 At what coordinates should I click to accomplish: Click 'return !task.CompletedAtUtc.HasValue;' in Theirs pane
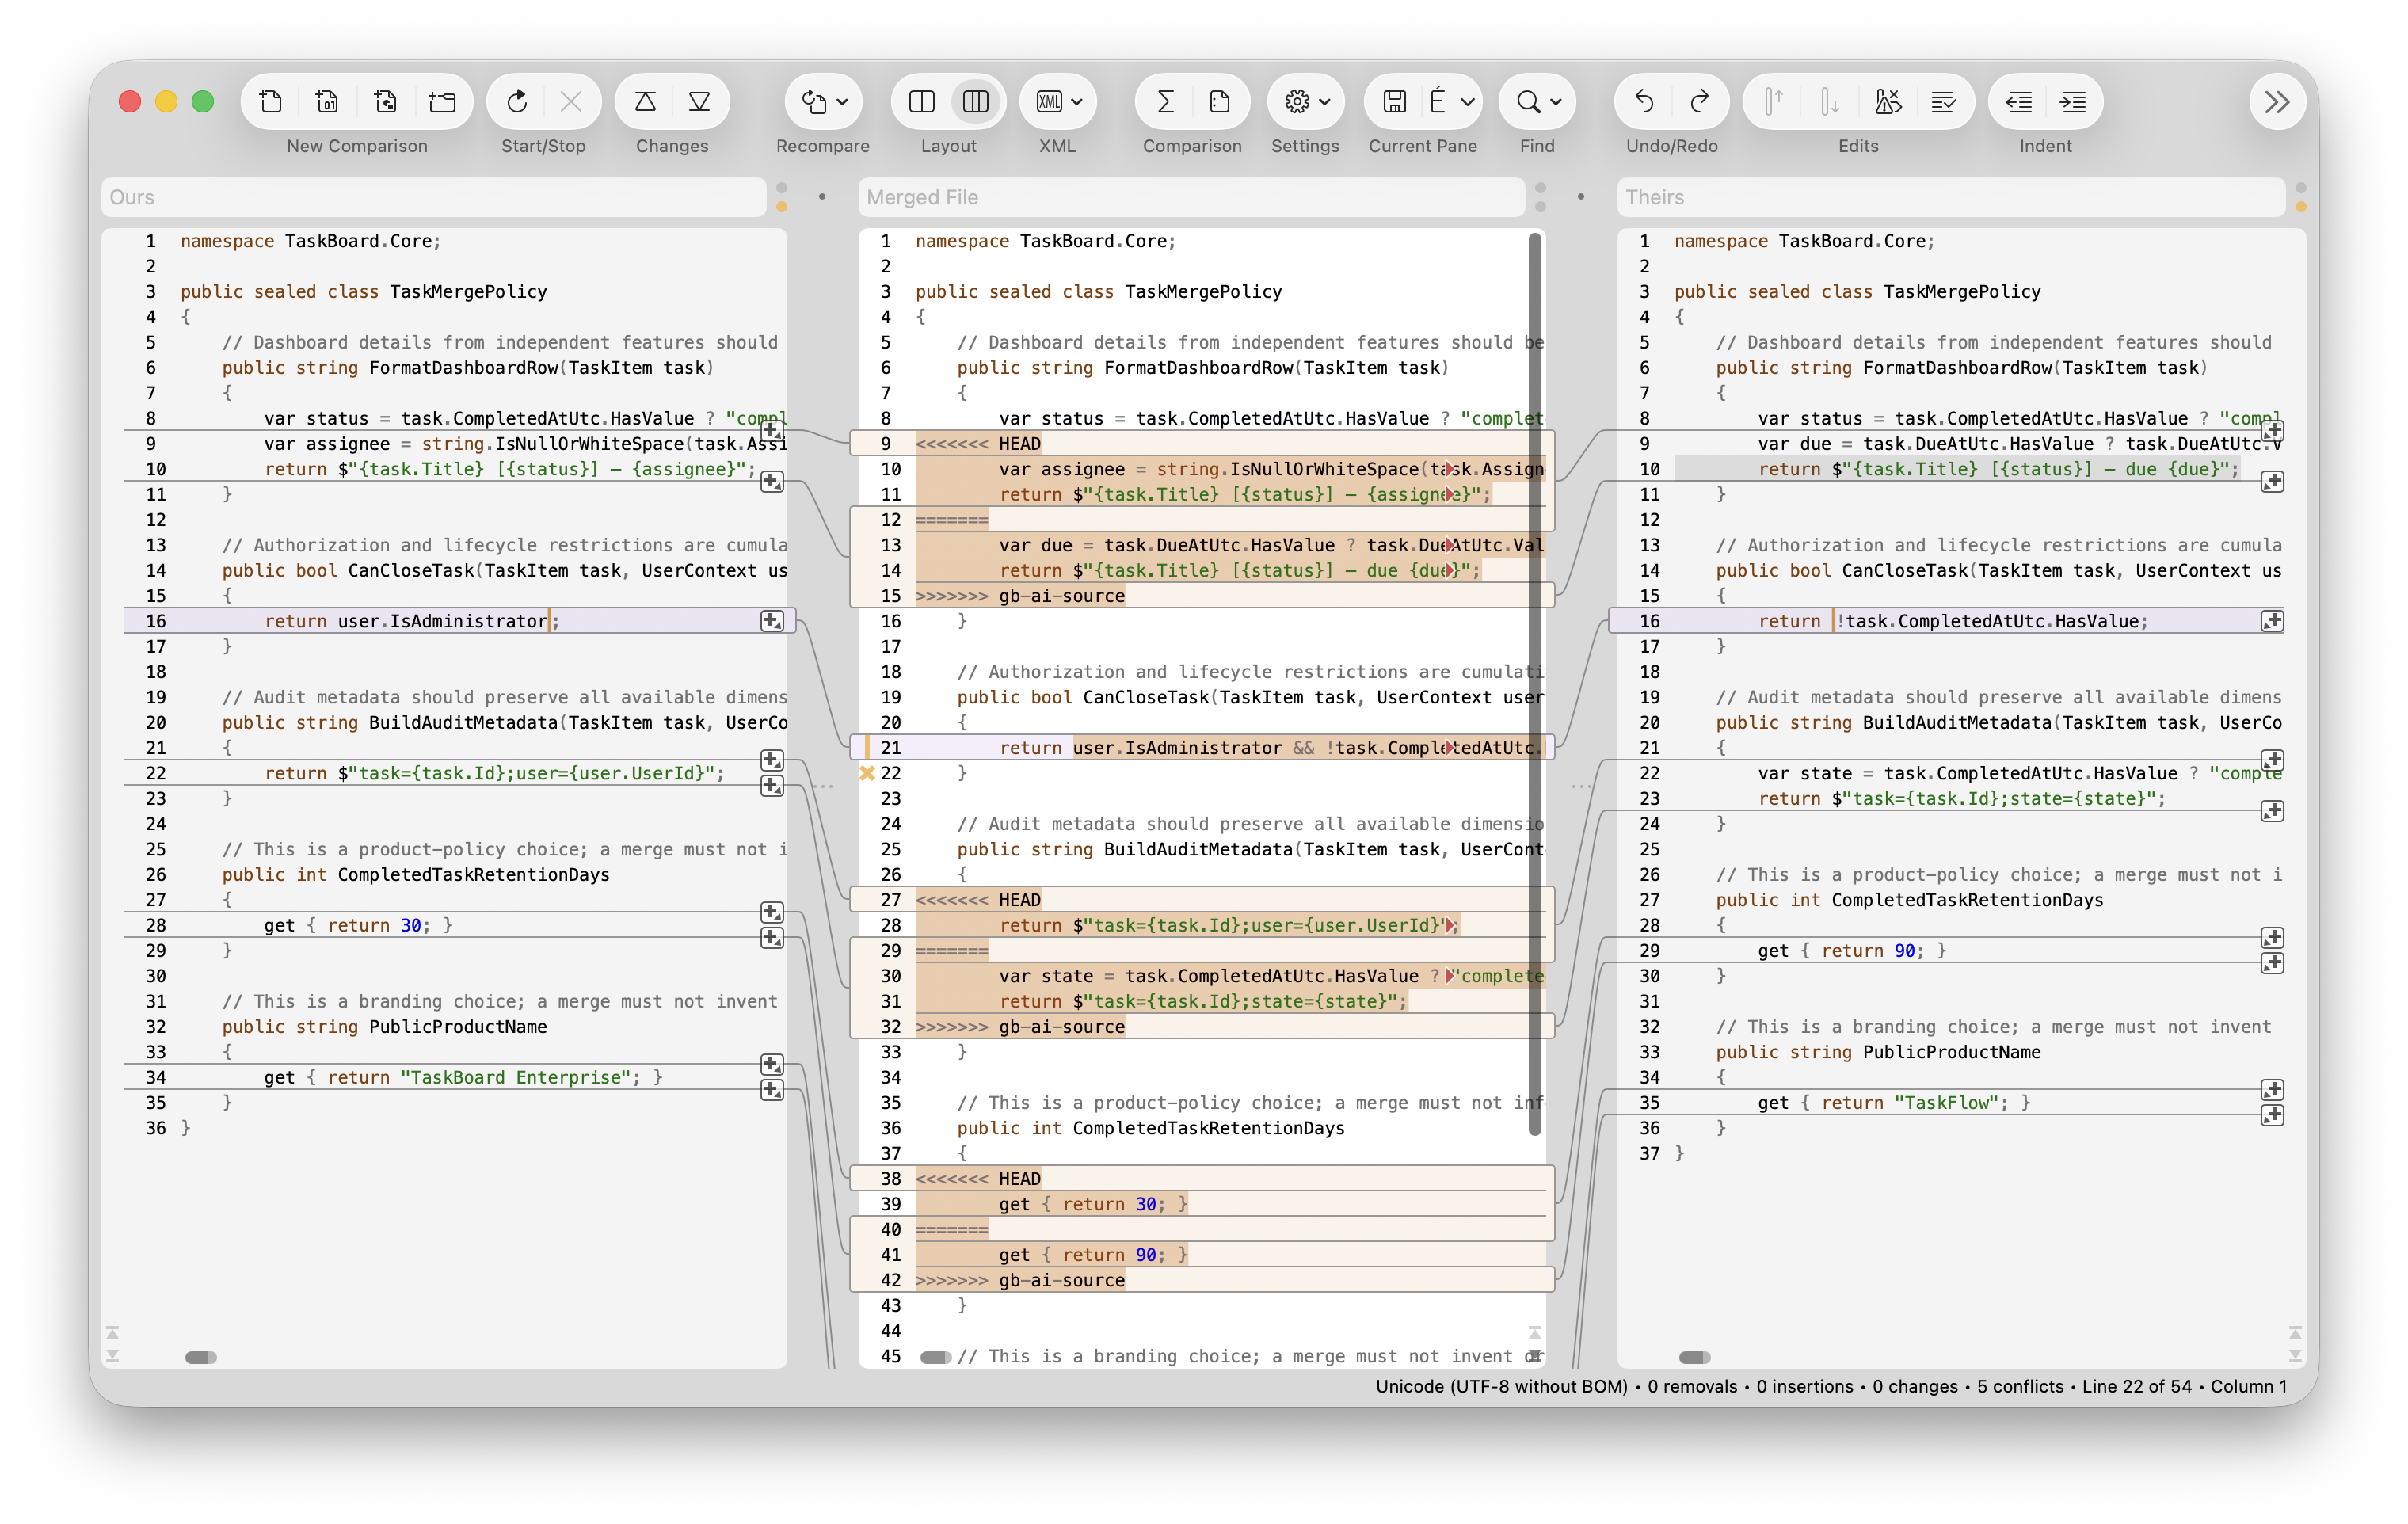1953,621
